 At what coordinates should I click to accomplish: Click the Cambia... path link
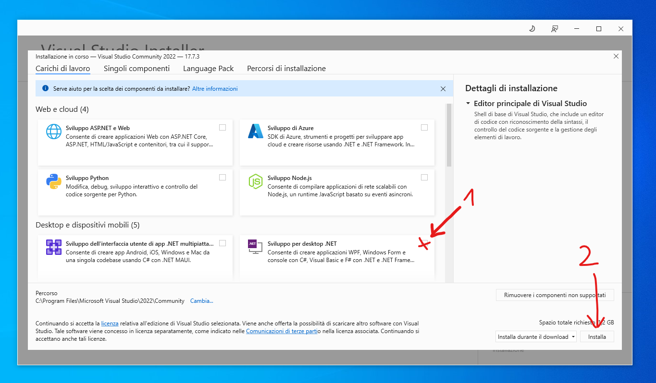(202, 301)
